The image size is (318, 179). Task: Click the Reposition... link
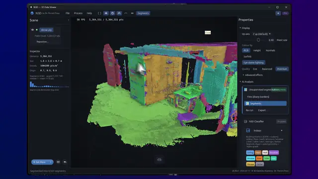click(x=42, y=42)
